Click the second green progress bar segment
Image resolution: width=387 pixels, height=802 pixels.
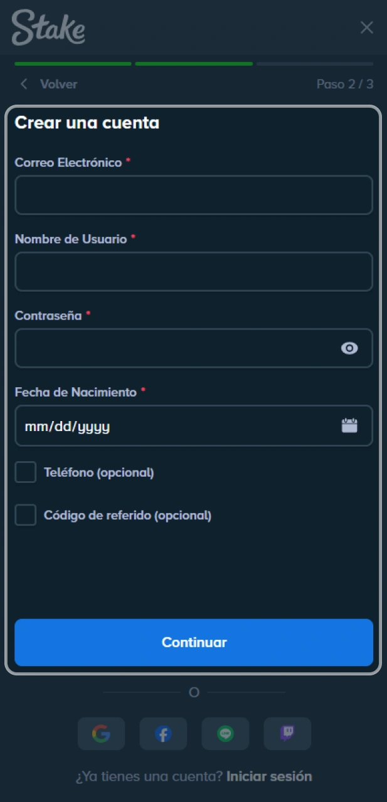[193, 63]
